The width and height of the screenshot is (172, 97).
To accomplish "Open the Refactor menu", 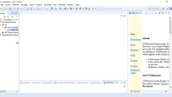I will tap(16, 5).
